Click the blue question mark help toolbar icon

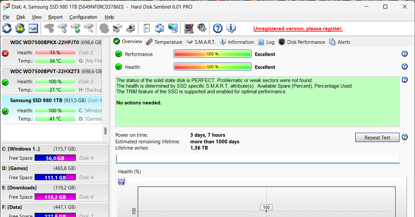point(218,28)
